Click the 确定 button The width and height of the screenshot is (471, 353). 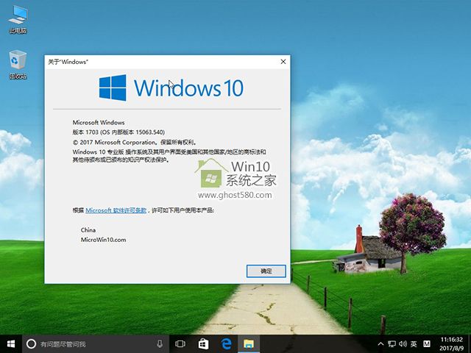coord(266,271)
